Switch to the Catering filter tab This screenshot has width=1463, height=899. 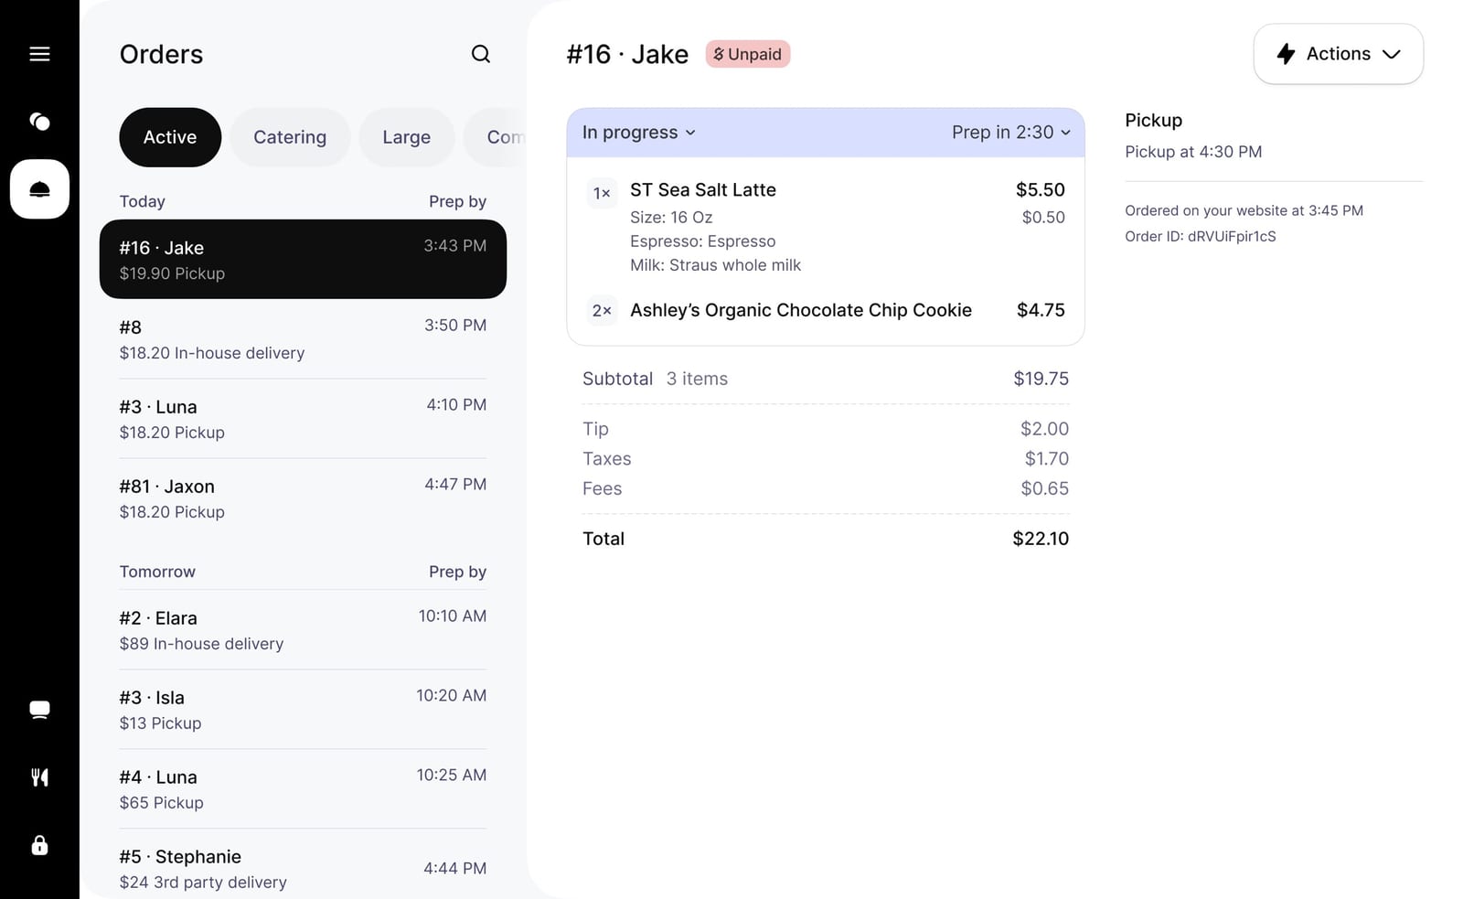(290, 137)
